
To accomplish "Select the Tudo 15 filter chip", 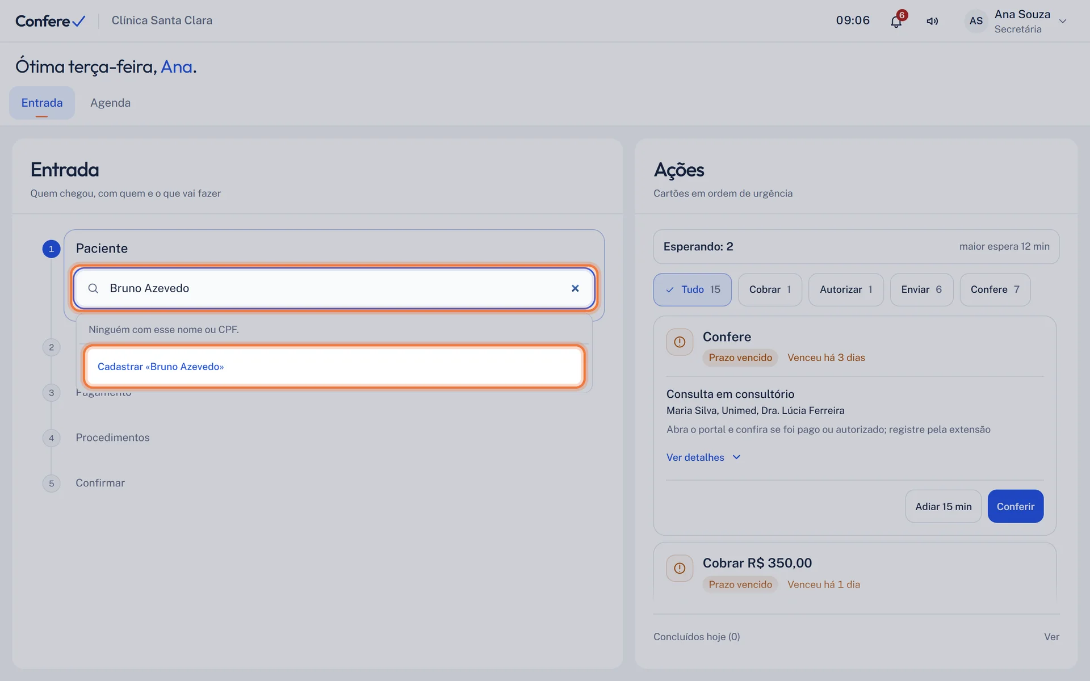I will click(692, 289).
